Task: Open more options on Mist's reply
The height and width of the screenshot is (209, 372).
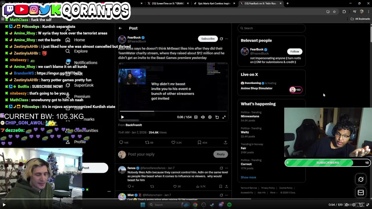Action: [226, 195]
